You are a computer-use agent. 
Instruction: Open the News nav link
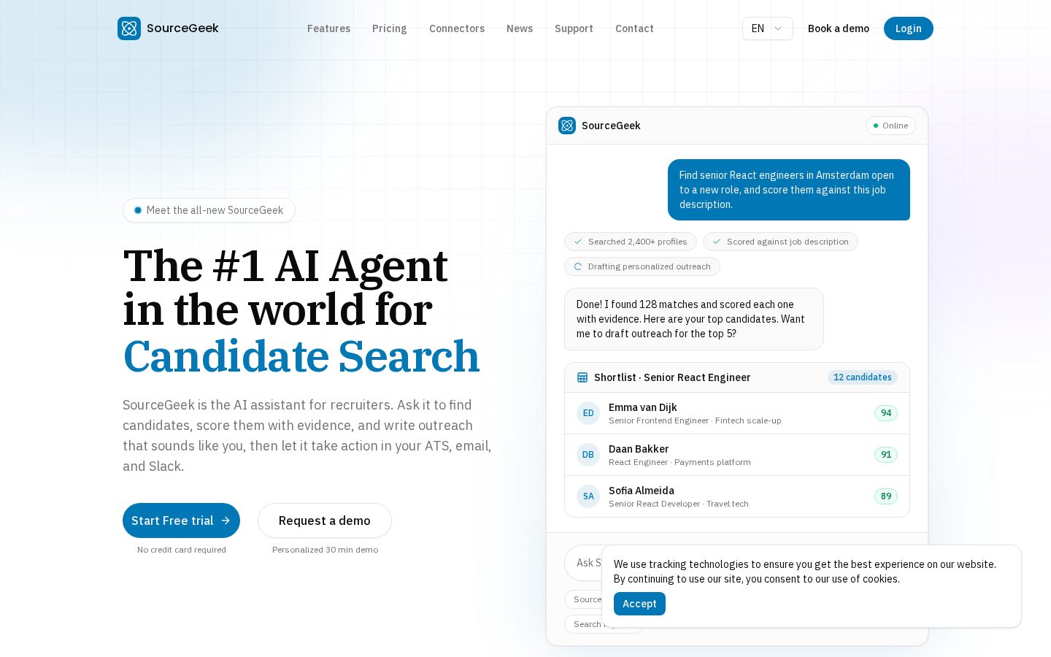(520, 28)
